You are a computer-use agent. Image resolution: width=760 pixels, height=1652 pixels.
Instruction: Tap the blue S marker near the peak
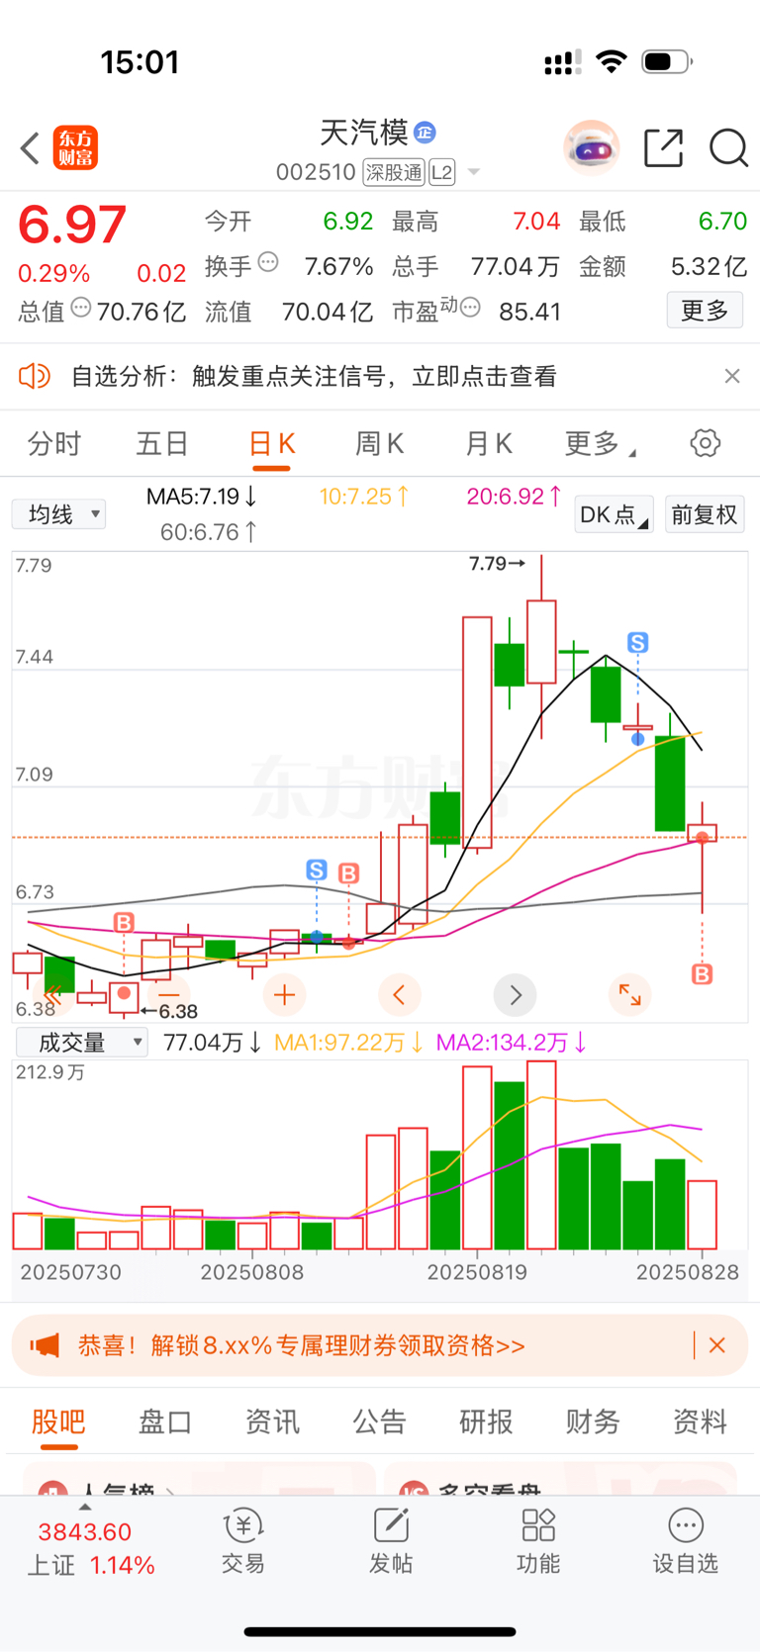637,643
